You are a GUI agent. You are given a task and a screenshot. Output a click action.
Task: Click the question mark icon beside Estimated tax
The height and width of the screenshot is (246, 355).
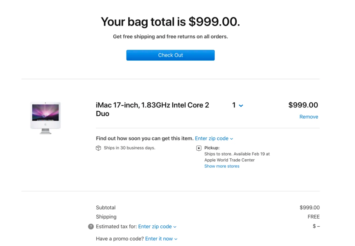91,226
